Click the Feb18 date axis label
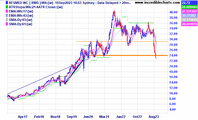The width and height of the screenshot is (198, 120). (x=39, y=117)
